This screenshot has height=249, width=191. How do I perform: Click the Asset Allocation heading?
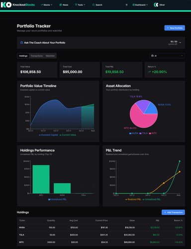[x=118, y=86]
